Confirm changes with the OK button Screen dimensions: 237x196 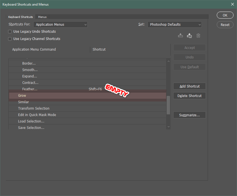(x=225, y=15)
